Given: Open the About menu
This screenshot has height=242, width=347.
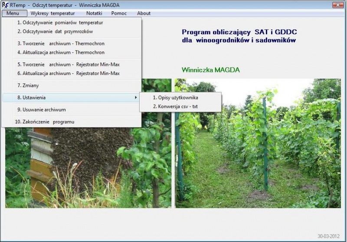Looking at the screenshot, I should [144, 13].
